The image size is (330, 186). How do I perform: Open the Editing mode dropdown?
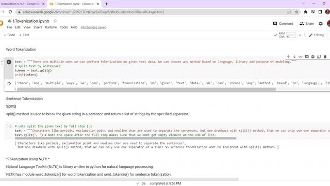pos(316,35)
